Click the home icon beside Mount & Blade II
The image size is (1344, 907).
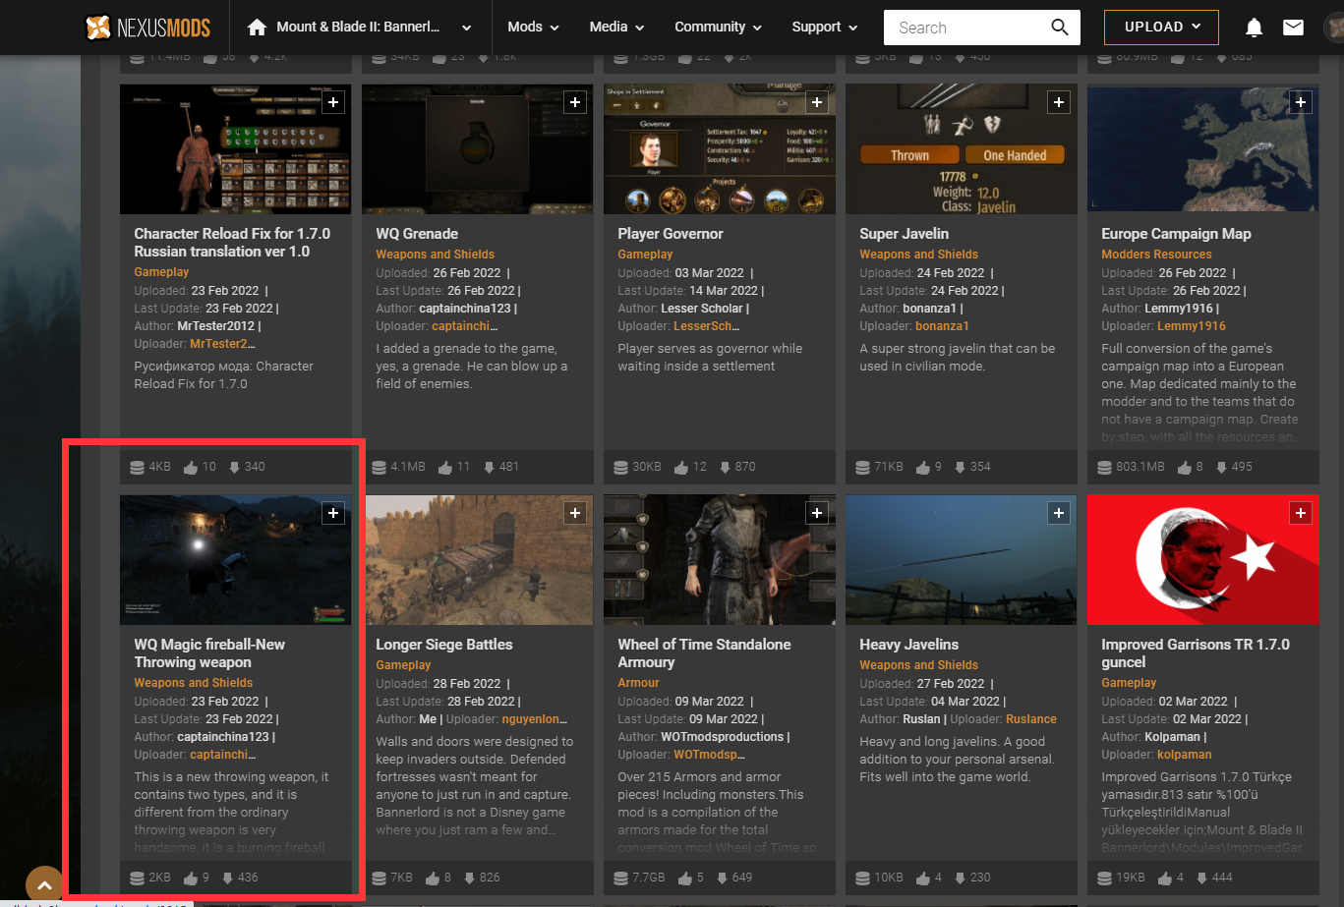(258, 28)
